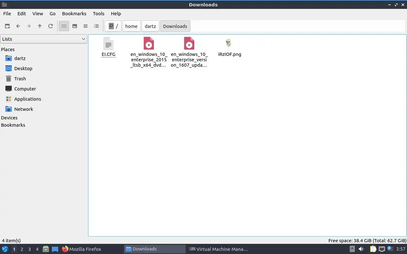The image size is (407, 254).
Task: Maximize the Downloads window
Action: pyautogui.click(x=396, y=5)
